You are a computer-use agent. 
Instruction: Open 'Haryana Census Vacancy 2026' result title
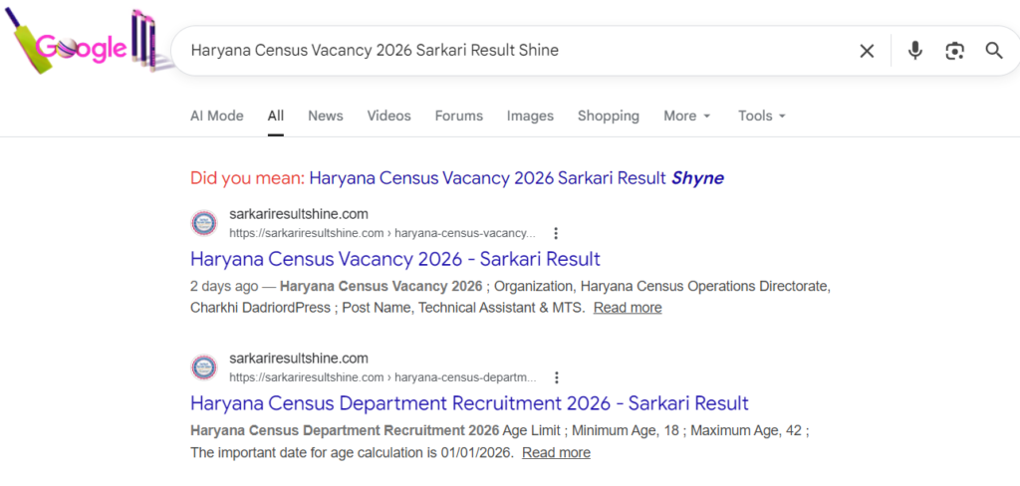pyautogui.click(x=394, y=259)
